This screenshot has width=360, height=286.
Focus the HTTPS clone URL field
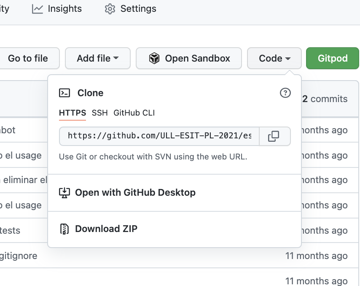tap(159, 136)
